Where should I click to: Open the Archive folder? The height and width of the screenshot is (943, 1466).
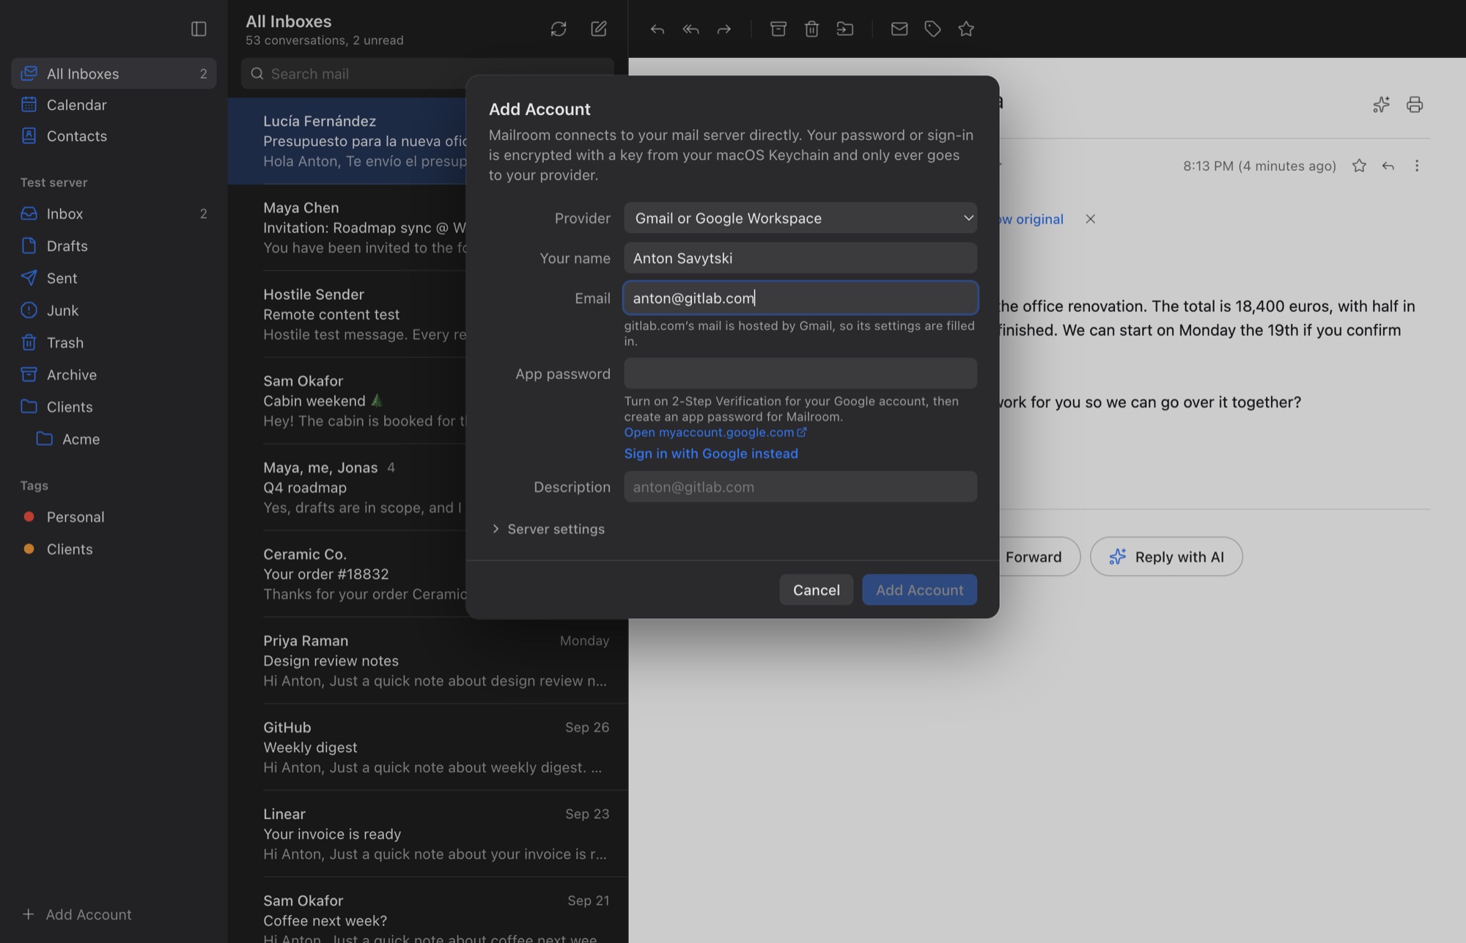[114, 375]
